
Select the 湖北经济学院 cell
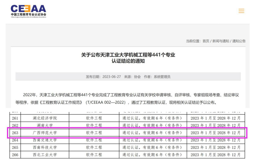45,118
